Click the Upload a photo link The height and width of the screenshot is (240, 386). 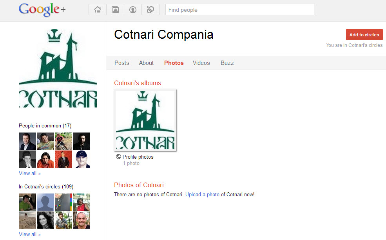(202, 194)
